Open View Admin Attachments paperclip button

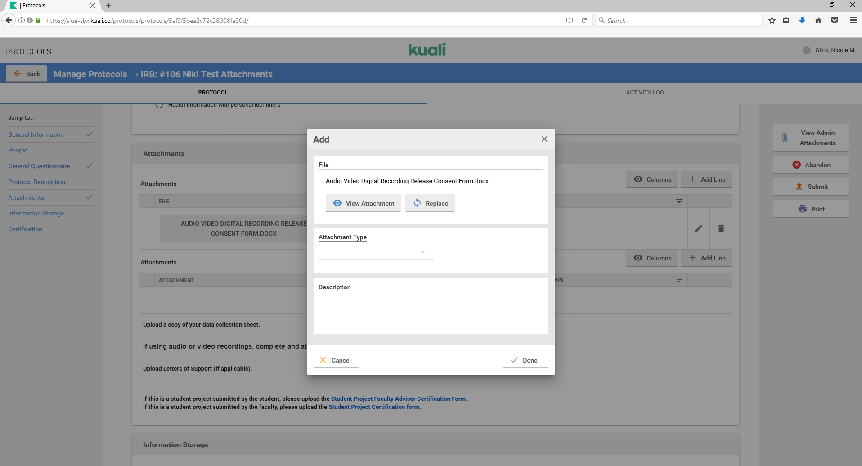(x=811, y=138)
